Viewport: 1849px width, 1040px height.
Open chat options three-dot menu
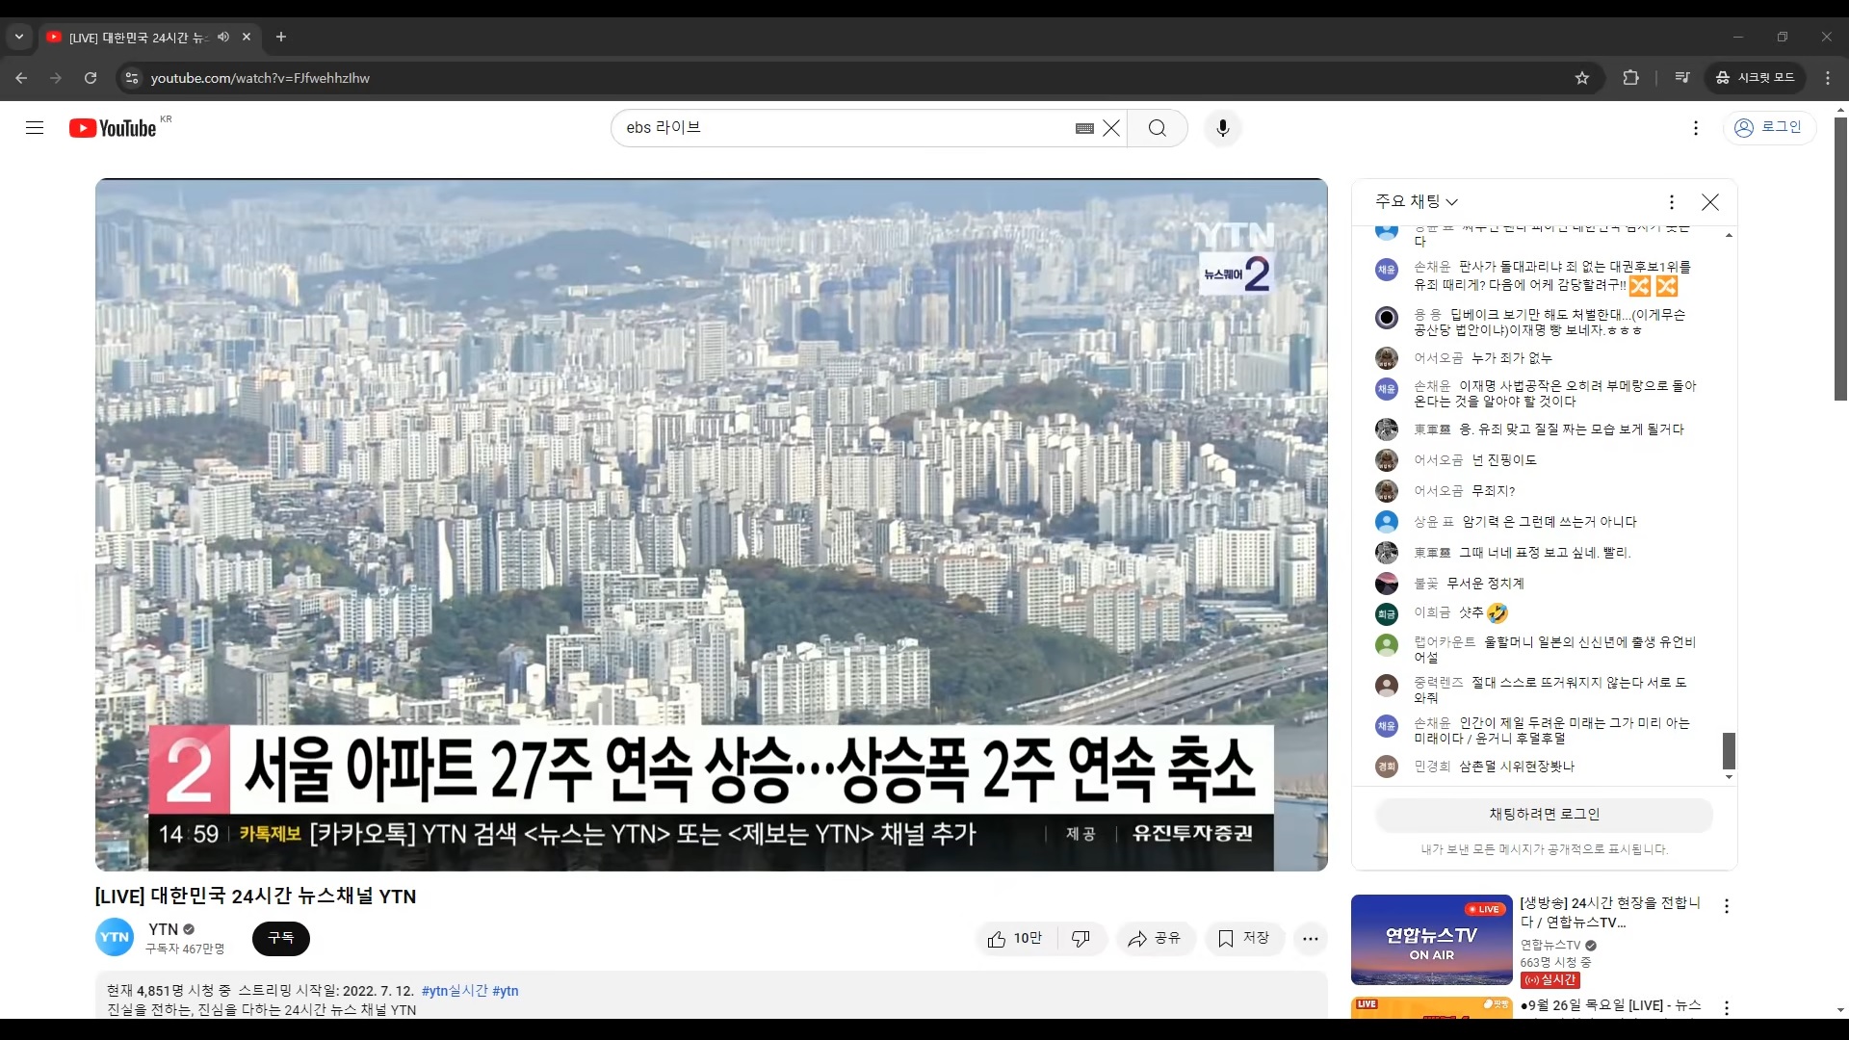(1672, 202)
